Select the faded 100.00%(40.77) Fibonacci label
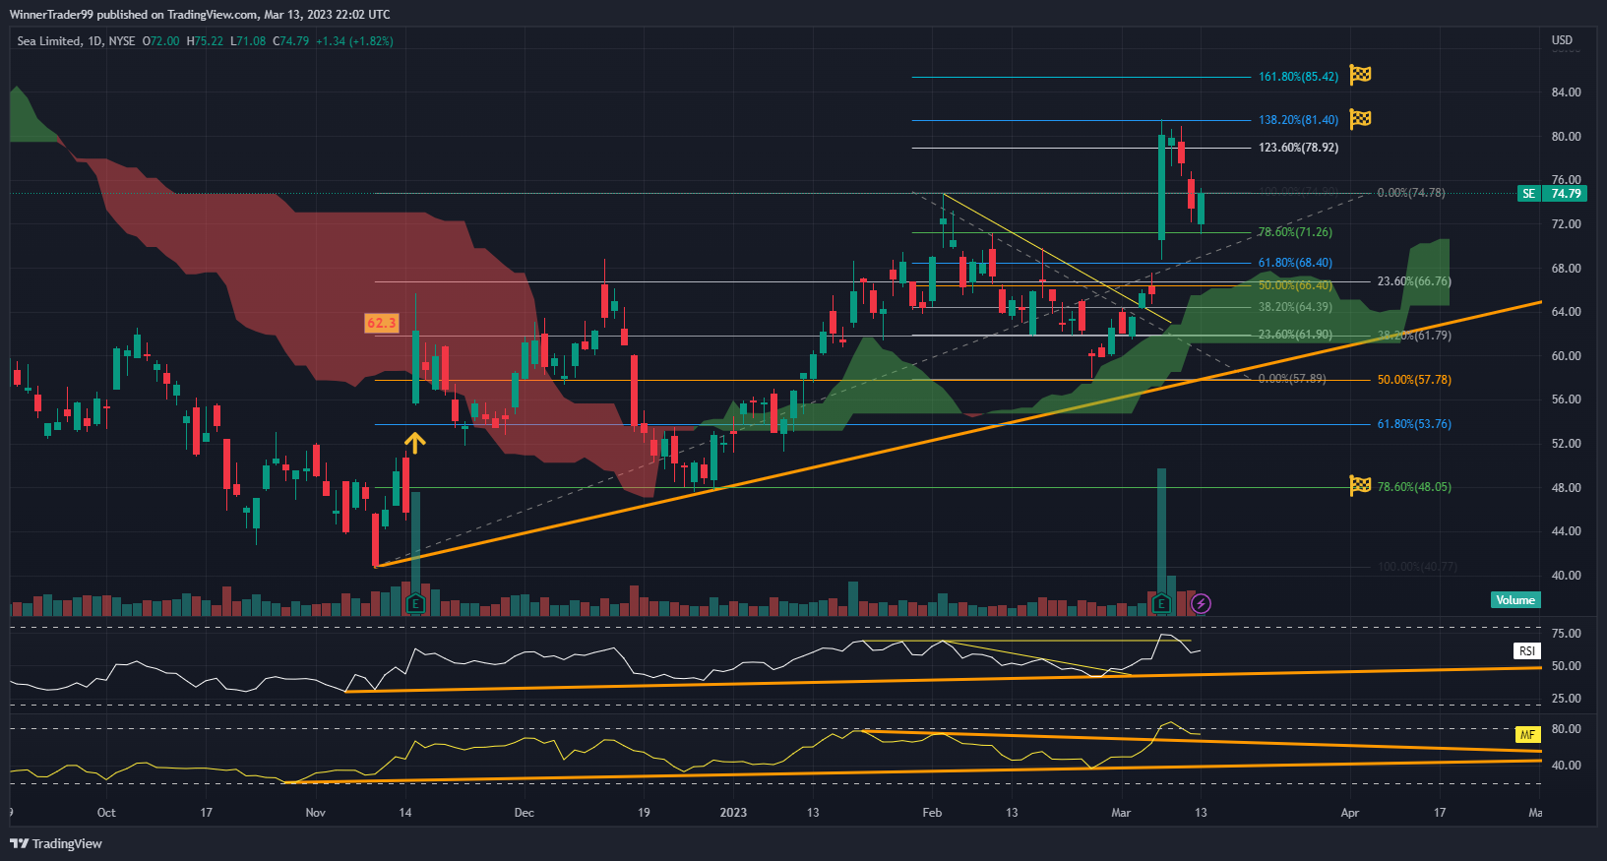The width and height of the screenshot is (1607, 861). 1417,567
